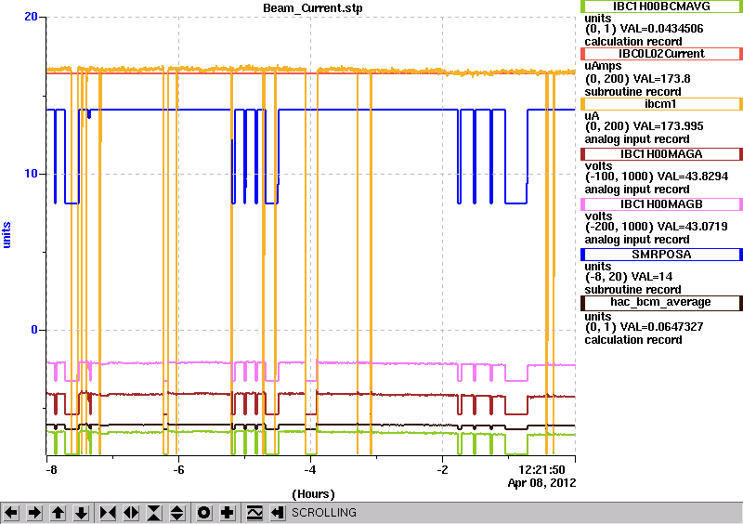
Task: Click the x-axis tick label -6
Action: [x=178, y=470]
